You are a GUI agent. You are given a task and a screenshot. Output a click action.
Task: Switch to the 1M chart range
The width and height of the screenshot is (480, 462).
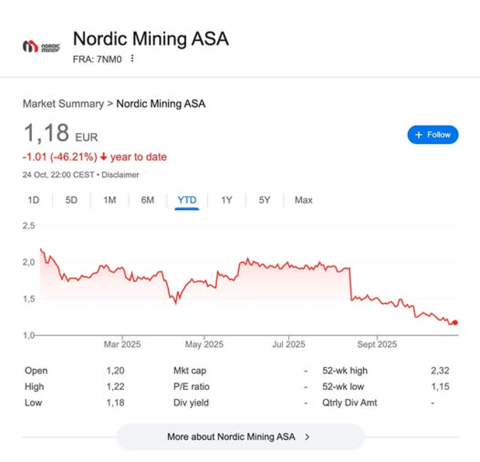pos(110,200)
